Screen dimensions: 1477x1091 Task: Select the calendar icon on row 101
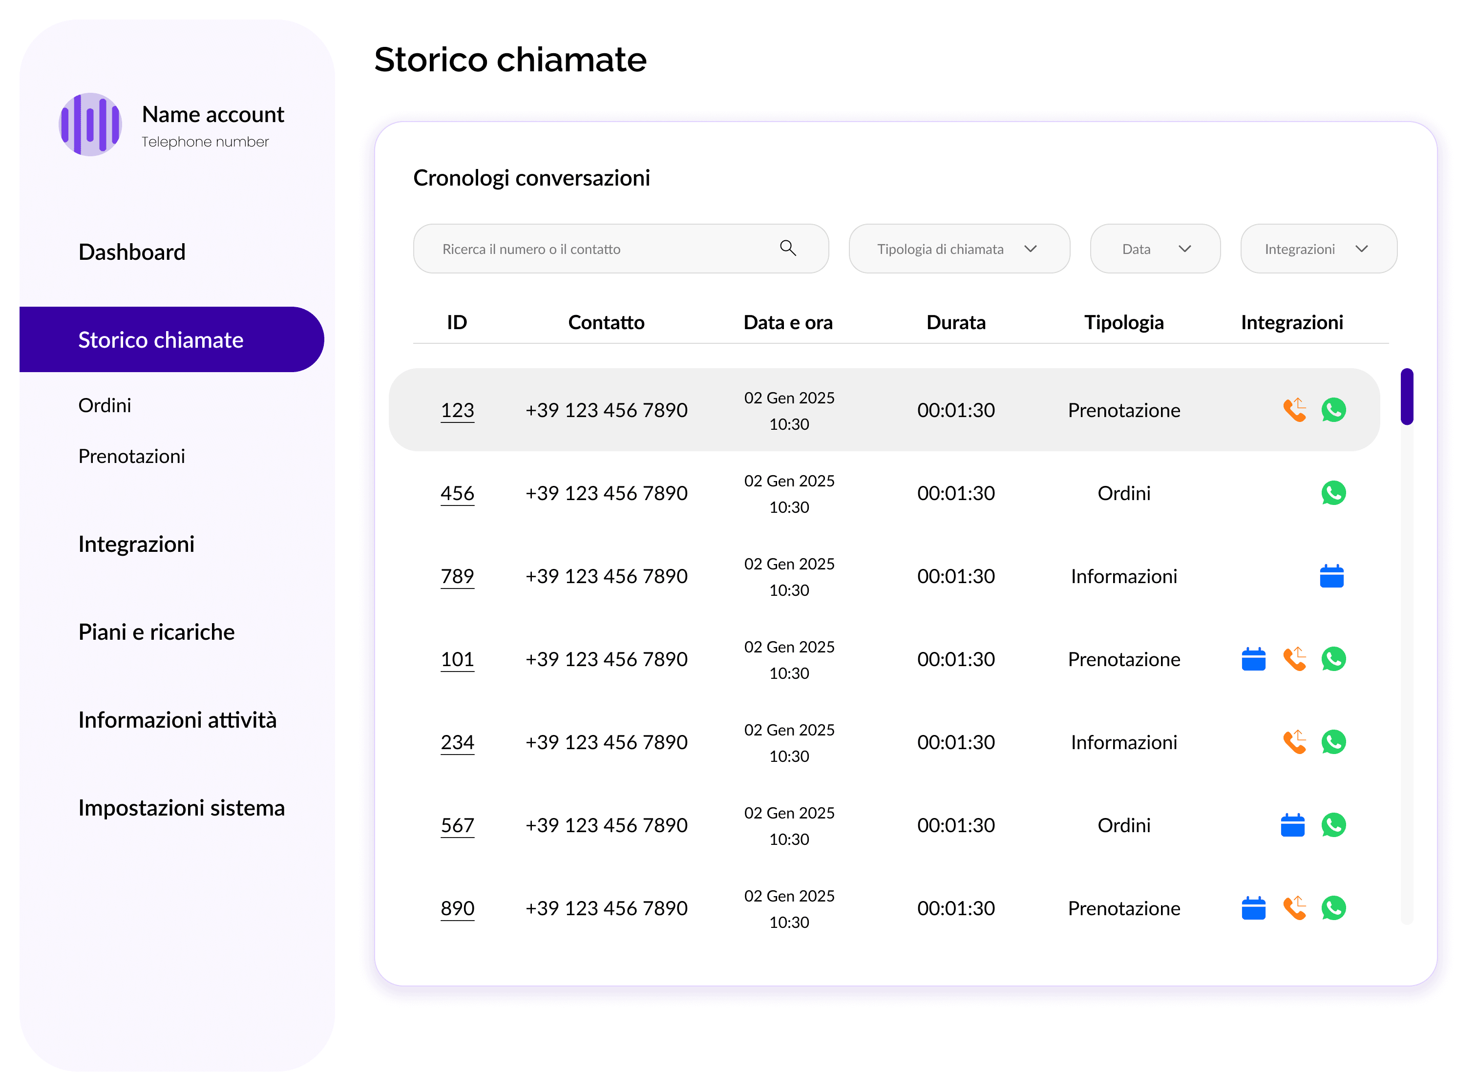tap(1254, 658)
